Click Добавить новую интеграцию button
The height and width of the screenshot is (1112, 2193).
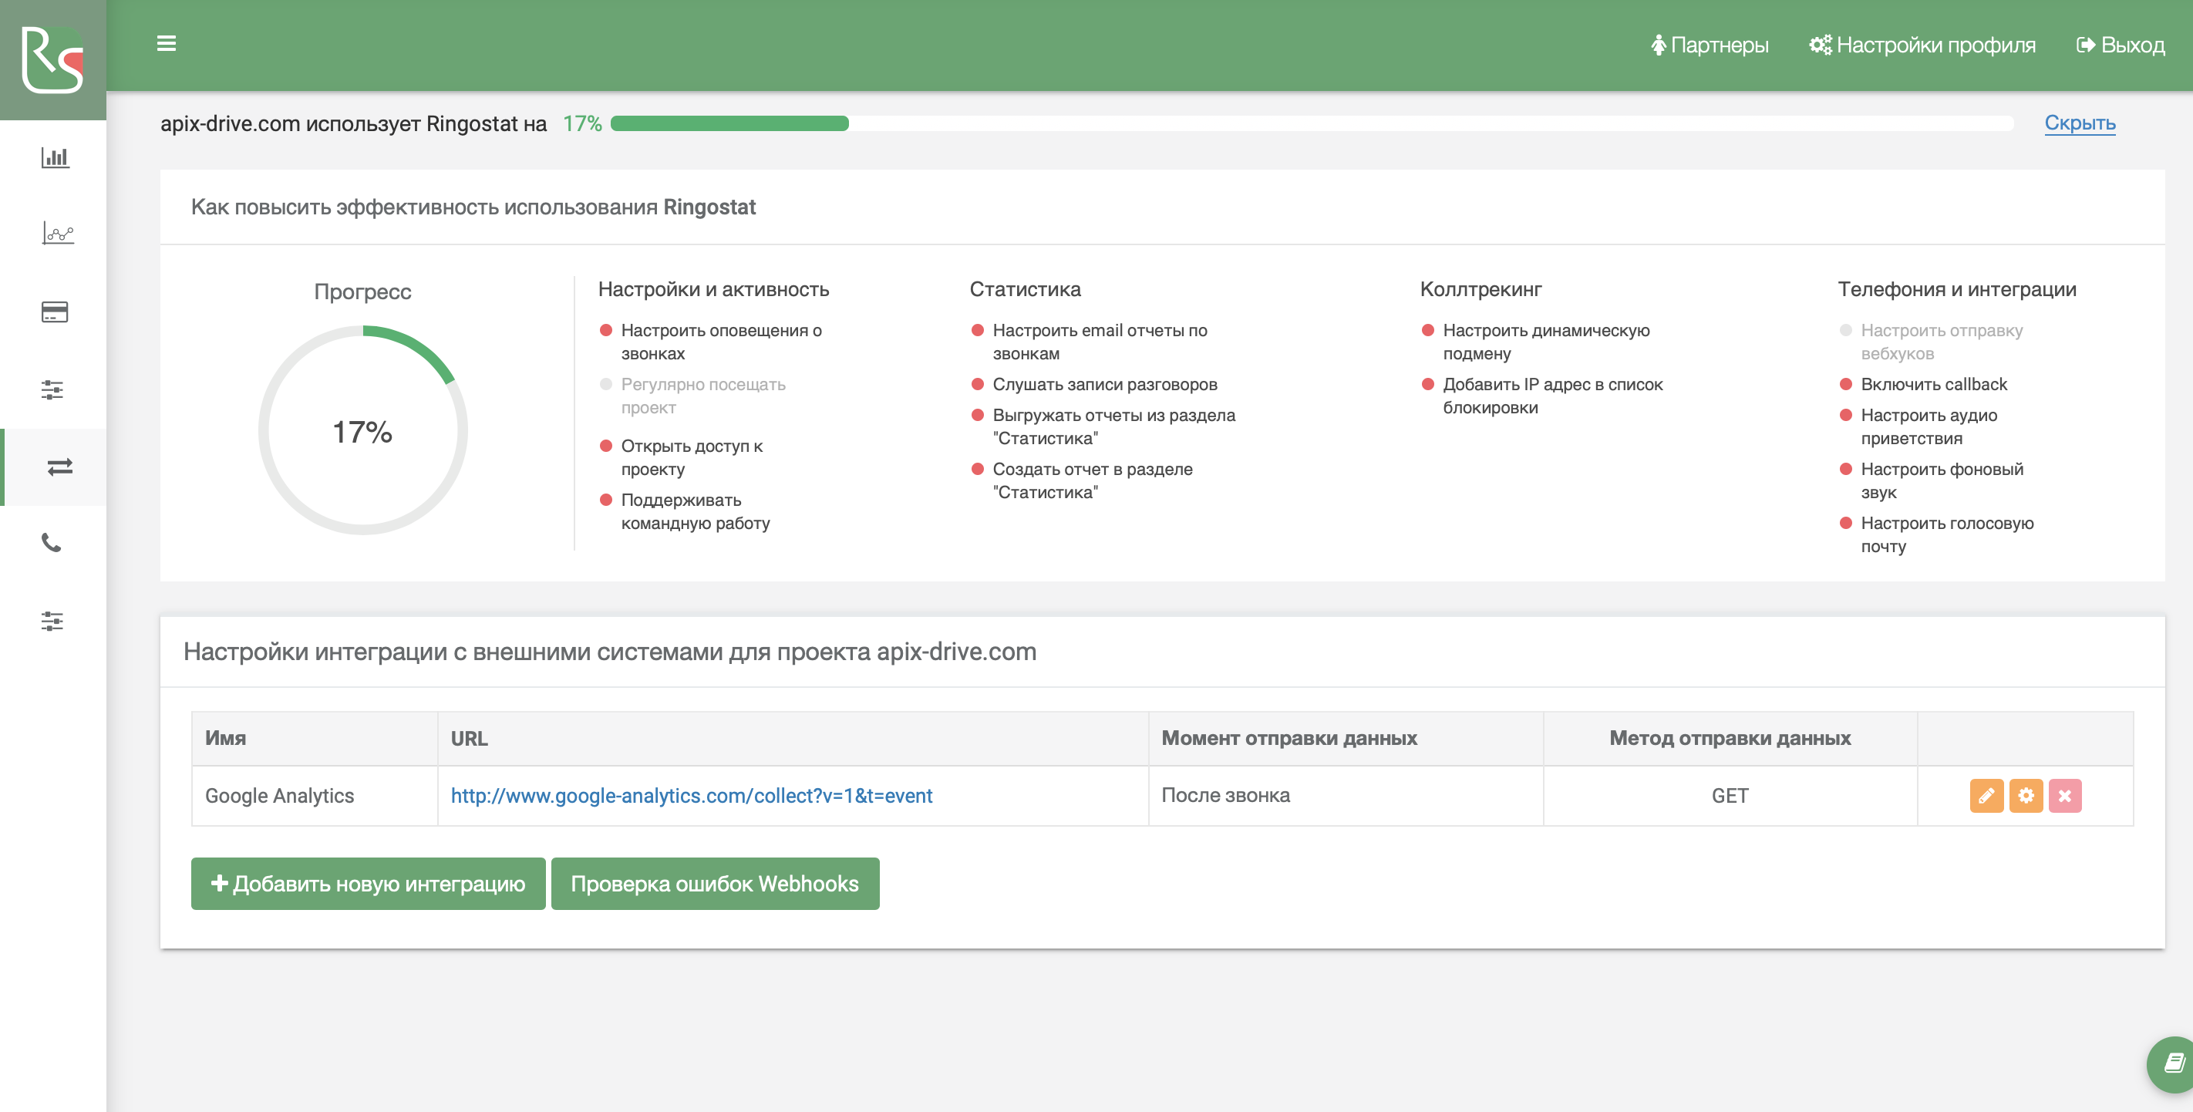pos(368,883)
